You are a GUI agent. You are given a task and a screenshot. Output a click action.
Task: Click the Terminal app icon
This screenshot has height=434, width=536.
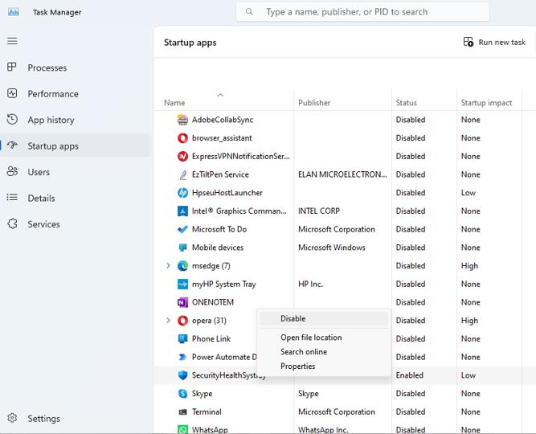point(182,411)
